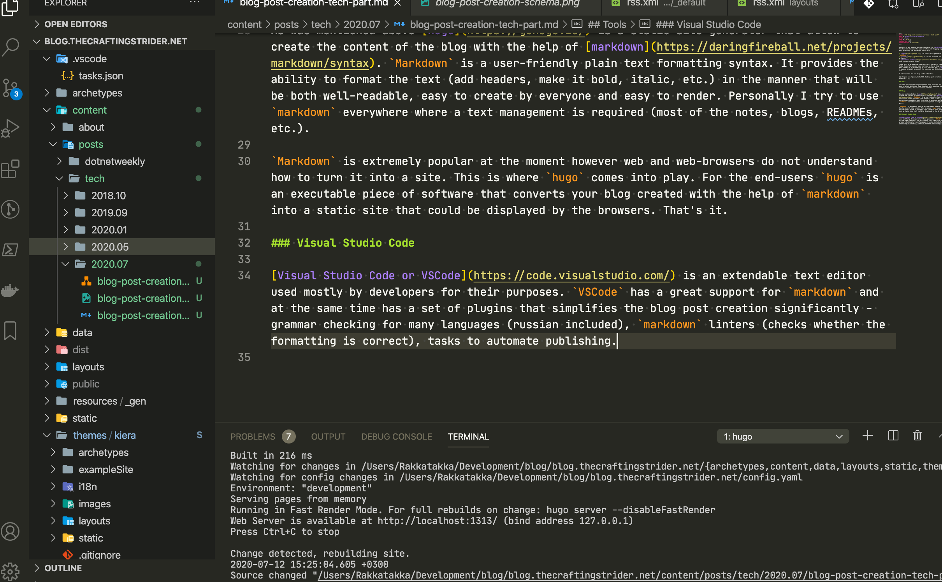The width and height of the screenshot is (942, 582).
Task: Click breadcrumb '2020.07'
Action: [362, 25]
